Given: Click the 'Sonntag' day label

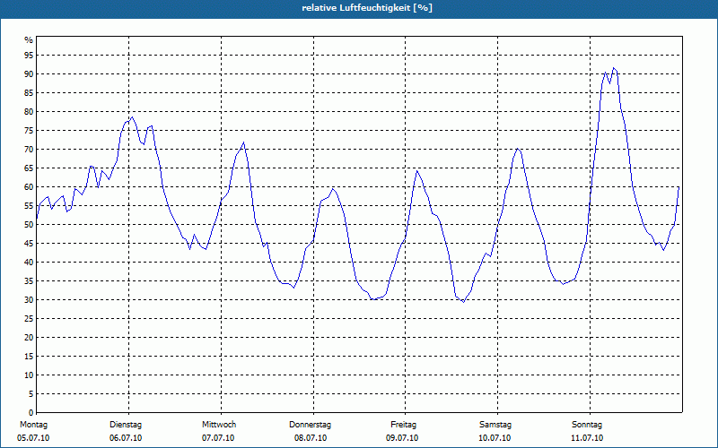Looking at the screenshot, I should [x=587, y=425].
